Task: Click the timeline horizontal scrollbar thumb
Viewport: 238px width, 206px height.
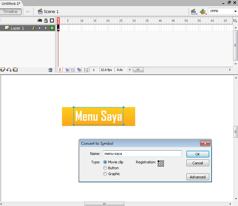Action: pos(138,70)
